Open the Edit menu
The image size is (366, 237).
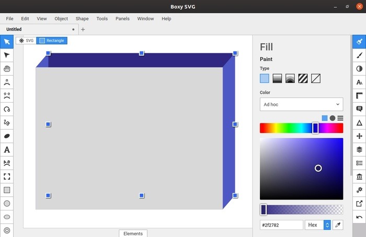(x=25, y=19)
